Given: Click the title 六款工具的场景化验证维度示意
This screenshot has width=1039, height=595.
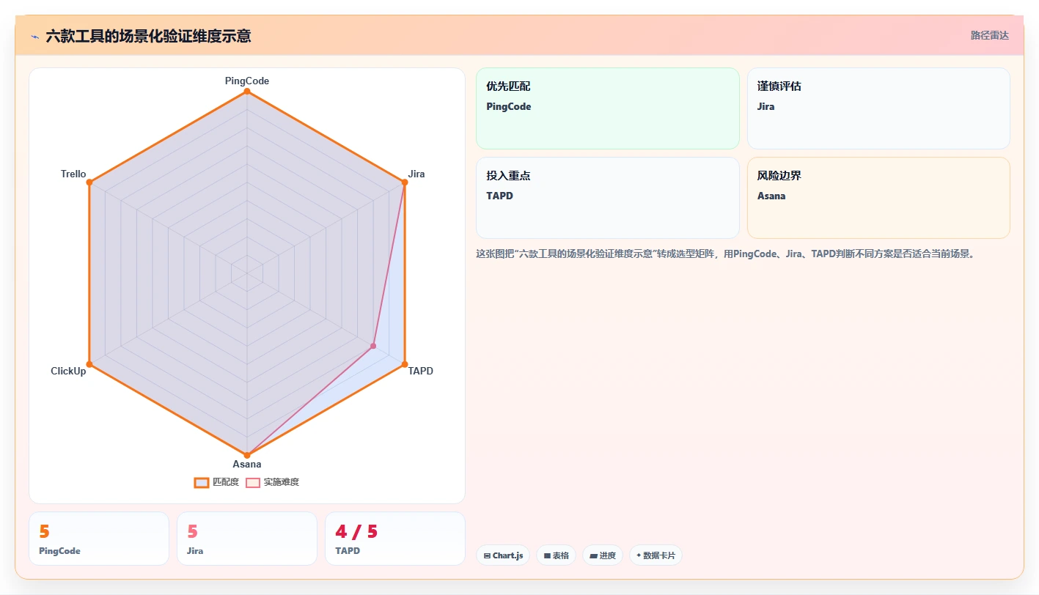Looking at the screenshot, I should coord(148,36).
